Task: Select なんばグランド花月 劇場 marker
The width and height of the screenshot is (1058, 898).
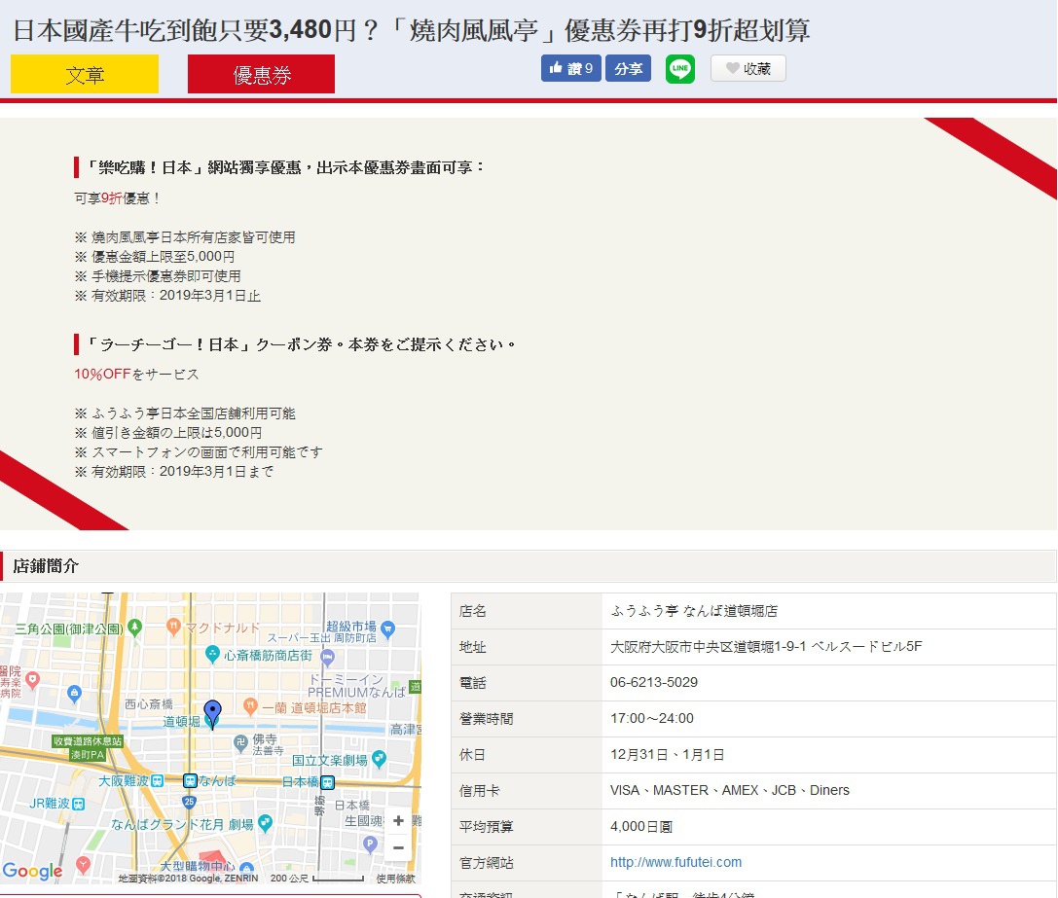Action: point(265,822)
